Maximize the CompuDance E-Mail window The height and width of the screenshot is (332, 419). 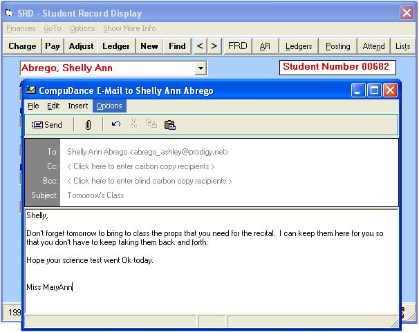[x=374, y=90]
